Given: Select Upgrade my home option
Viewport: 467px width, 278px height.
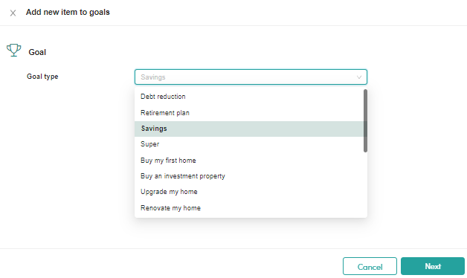Looking at the screenshot, I should click(249, 192).
